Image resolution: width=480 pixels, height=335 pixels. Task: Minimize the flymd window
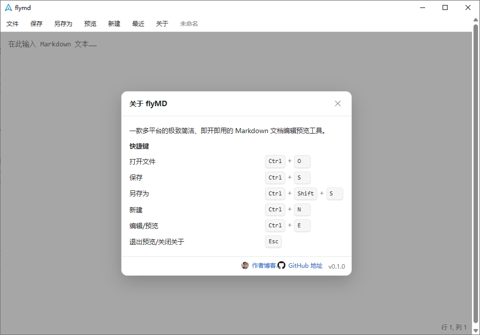pyautogui.click(x=423, y=7)
